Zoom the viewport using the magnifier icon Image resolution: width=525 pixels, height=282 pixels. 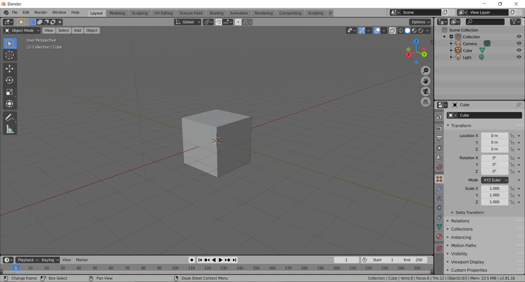tap(426, 70)
